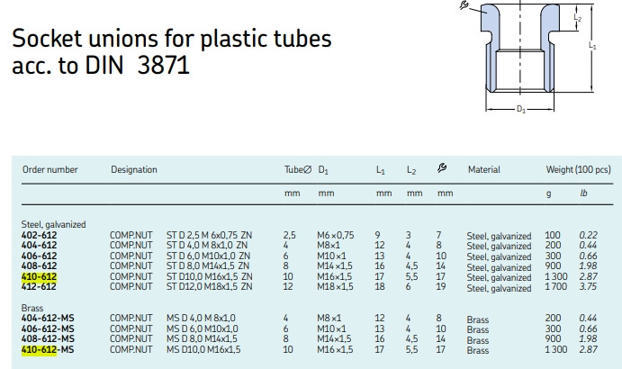The width and height of the screenshot is (622, 369).
Task: Click the Tube diameter column header
Action: [298, 169]
